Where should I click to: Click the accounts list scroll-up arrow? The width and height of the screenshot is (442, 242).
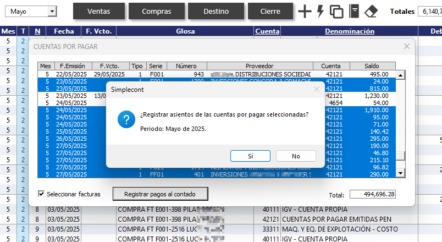coord(400,75)
